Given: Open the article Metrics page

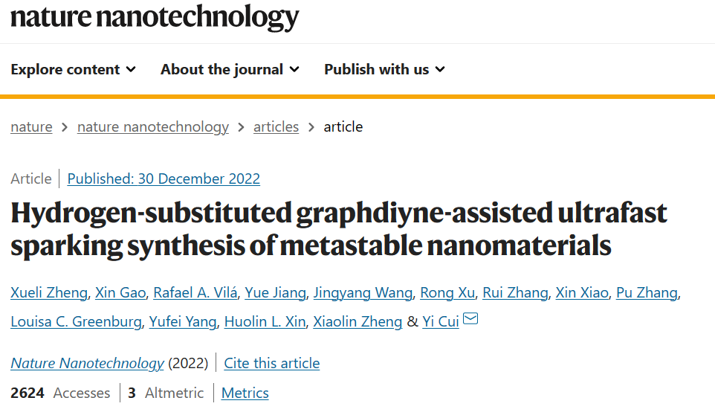Looking at the screenshot, I should click(x=245, y=393).
